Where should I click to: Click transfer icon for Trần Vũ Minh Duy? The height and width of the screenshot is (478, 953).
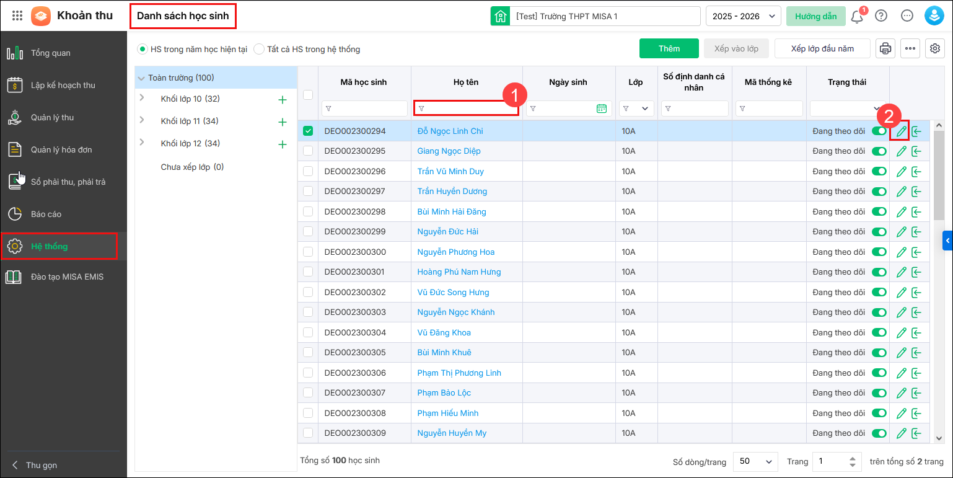[916, 171]
